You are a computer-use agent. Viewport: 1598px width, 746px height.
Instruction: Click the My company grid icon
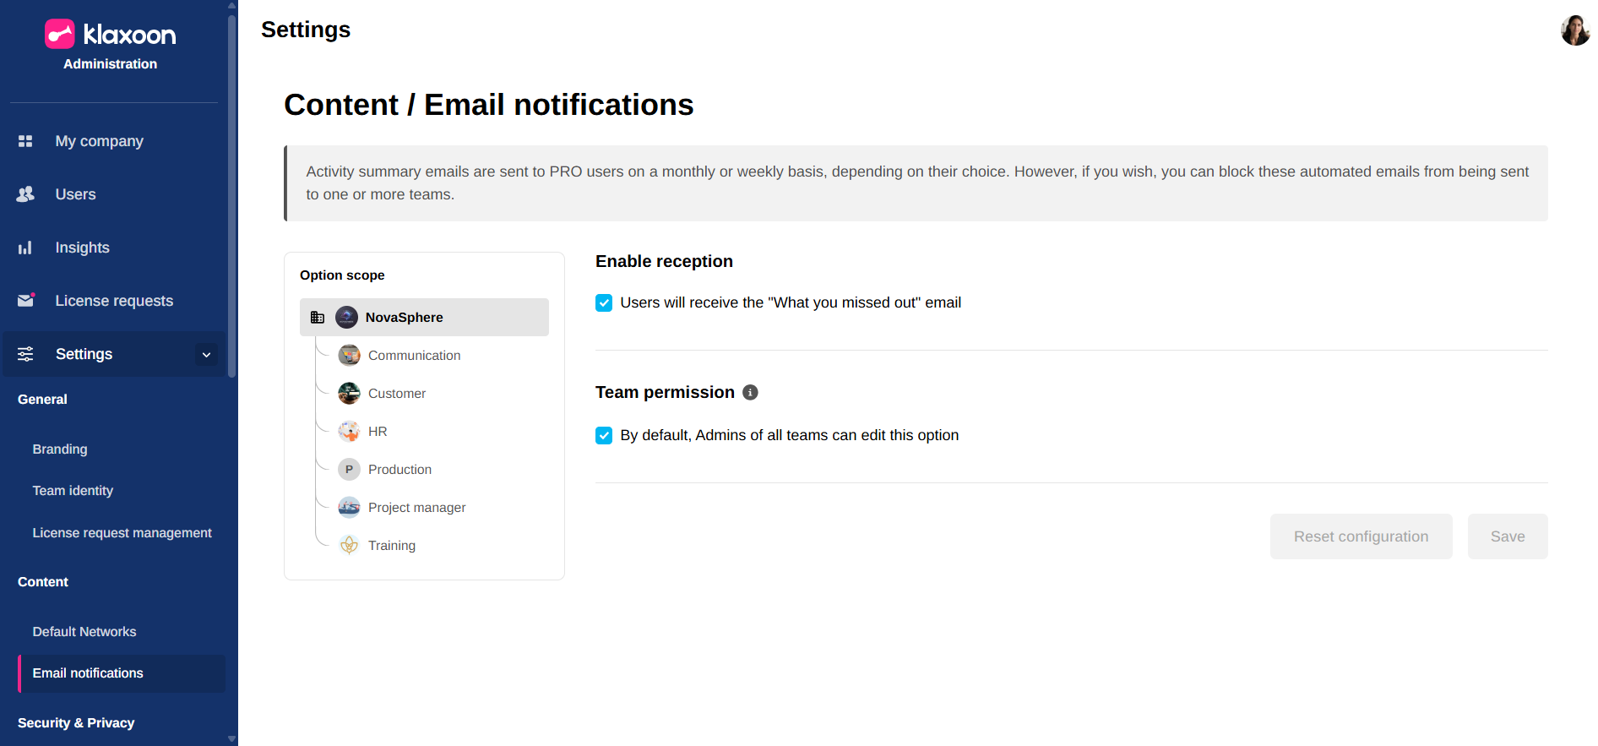pyautogui.click(x=25, y=141)
